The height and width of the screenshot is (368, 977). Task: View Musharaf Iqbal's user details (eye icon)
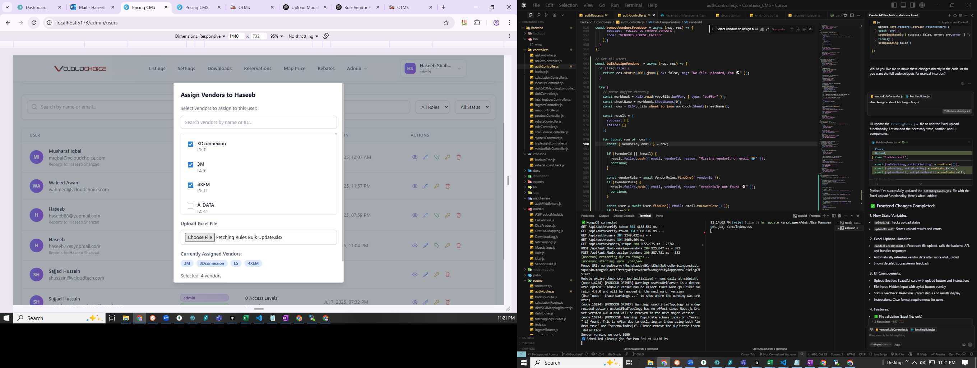click(415, 157)
